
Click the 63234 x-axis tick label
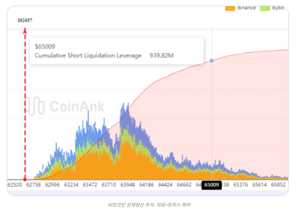coord(71,185)
